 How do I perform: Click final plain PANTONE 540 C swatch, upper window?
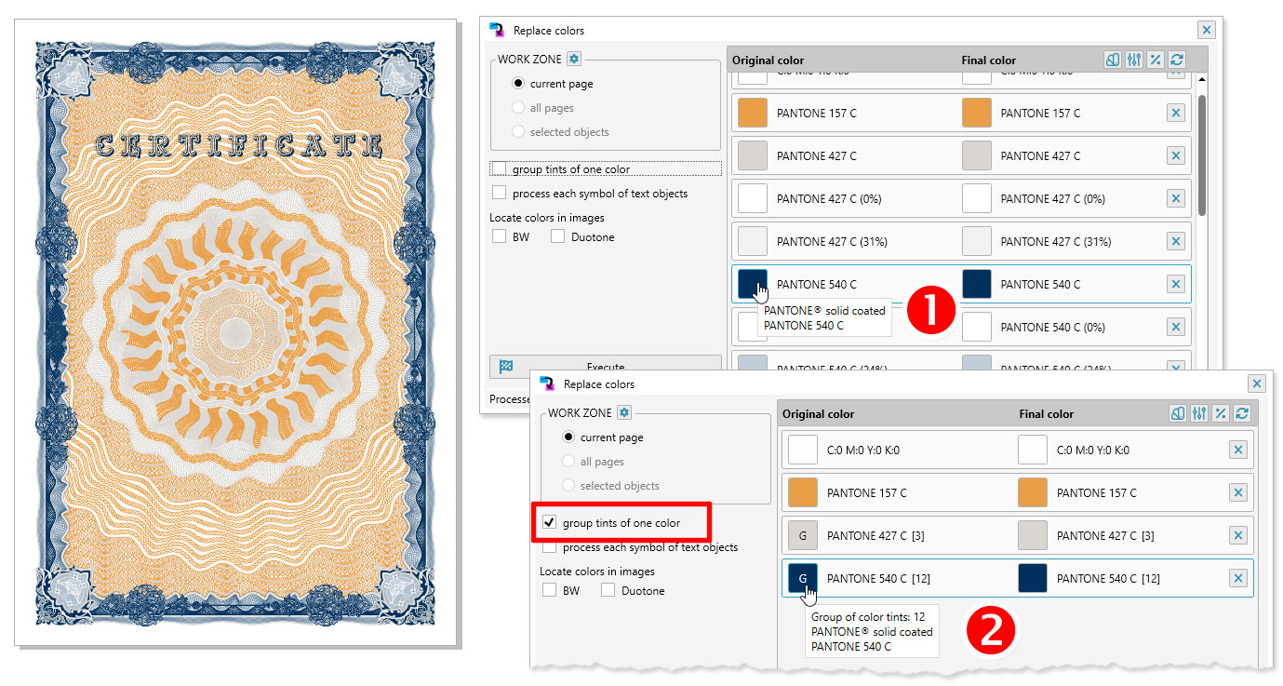(x=976, y=284)
